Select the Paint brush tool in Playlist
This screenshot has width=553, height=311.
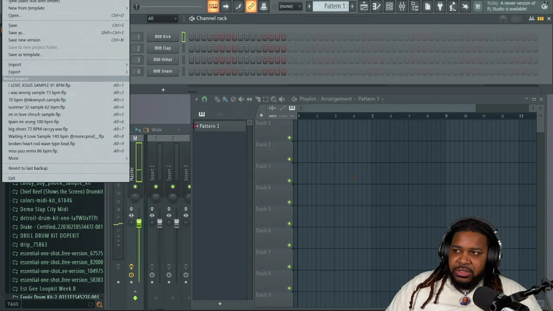tap(225, 99)
